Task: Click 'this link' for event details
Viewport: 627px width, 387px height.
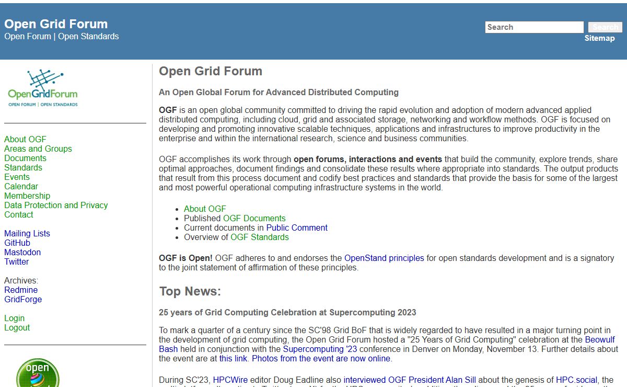Action: click(x=234, y=358)
